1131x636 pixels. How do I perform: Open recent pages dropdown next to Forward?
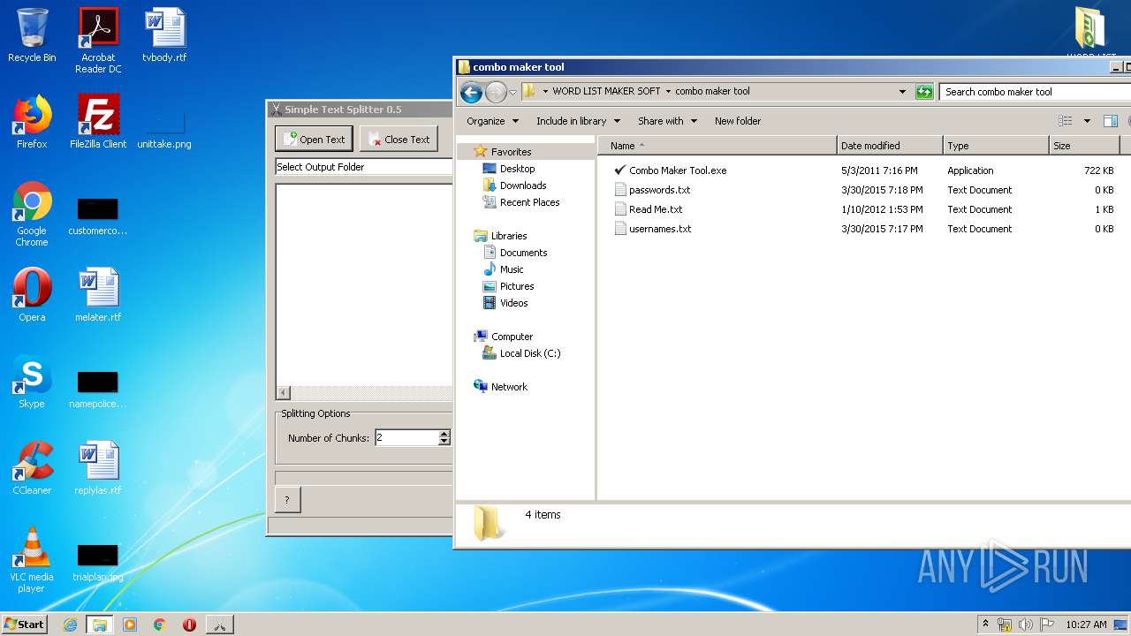pyautogui.click(x=512, y=92)
